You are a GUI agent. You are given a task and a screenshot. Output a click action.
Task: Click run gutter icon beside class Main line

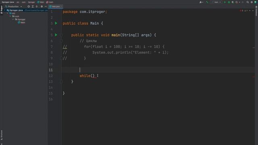(56, 23)
